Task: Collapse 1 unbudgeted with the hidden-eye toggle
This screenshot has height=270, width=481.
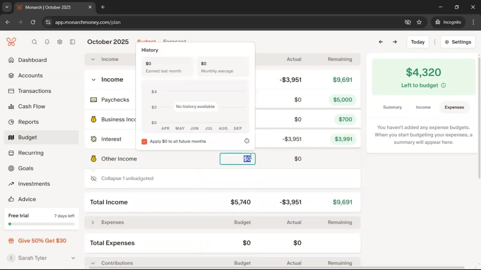Action: (93, 178)
